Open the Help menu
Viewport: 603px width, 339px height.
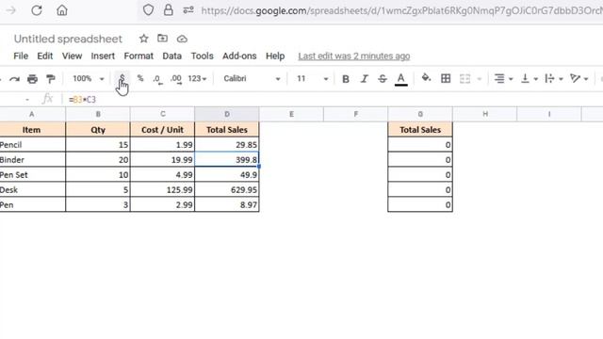pos(275,56)
